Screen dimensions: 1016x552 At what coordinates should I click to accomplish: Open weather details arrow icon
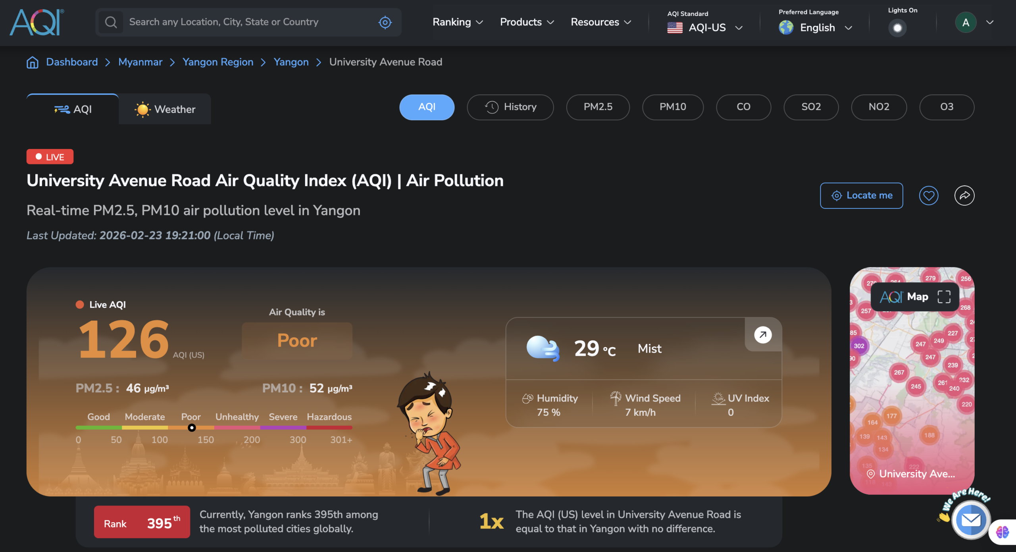click(x=762, y=335)
